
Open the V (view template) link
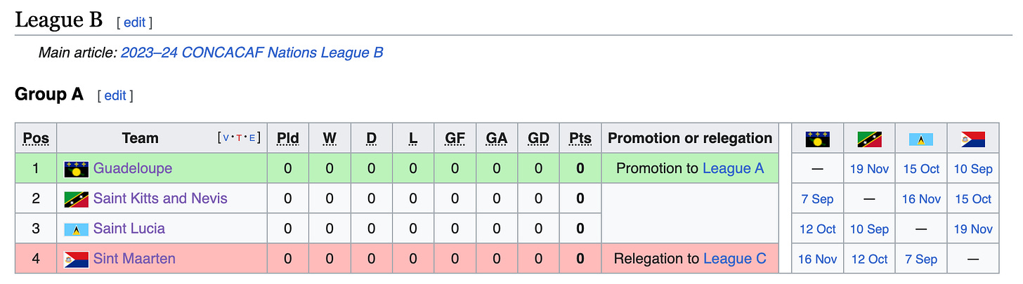click(226, 138)
